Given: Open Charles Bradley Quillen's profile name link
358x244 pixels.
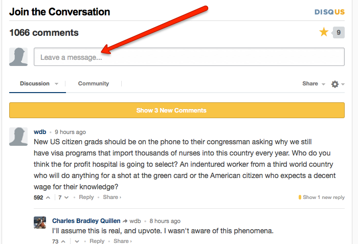Looking at the screenshot, I should pyautogui.click(x=86, y=221).
